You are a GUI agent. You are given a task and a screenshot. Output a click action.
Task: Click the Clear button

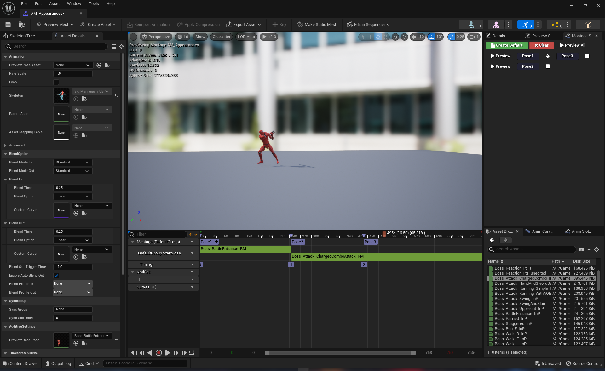(x=541, y=45)
